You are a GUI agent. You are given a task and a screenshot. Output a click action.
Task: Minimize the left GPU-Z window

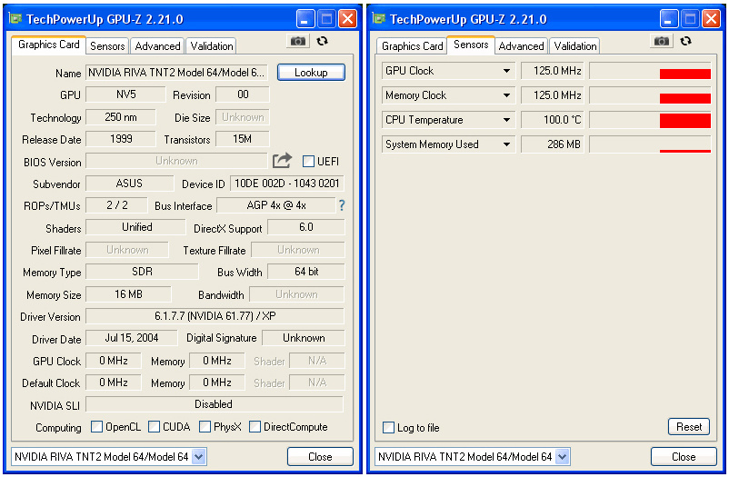[x=305, y=19]
